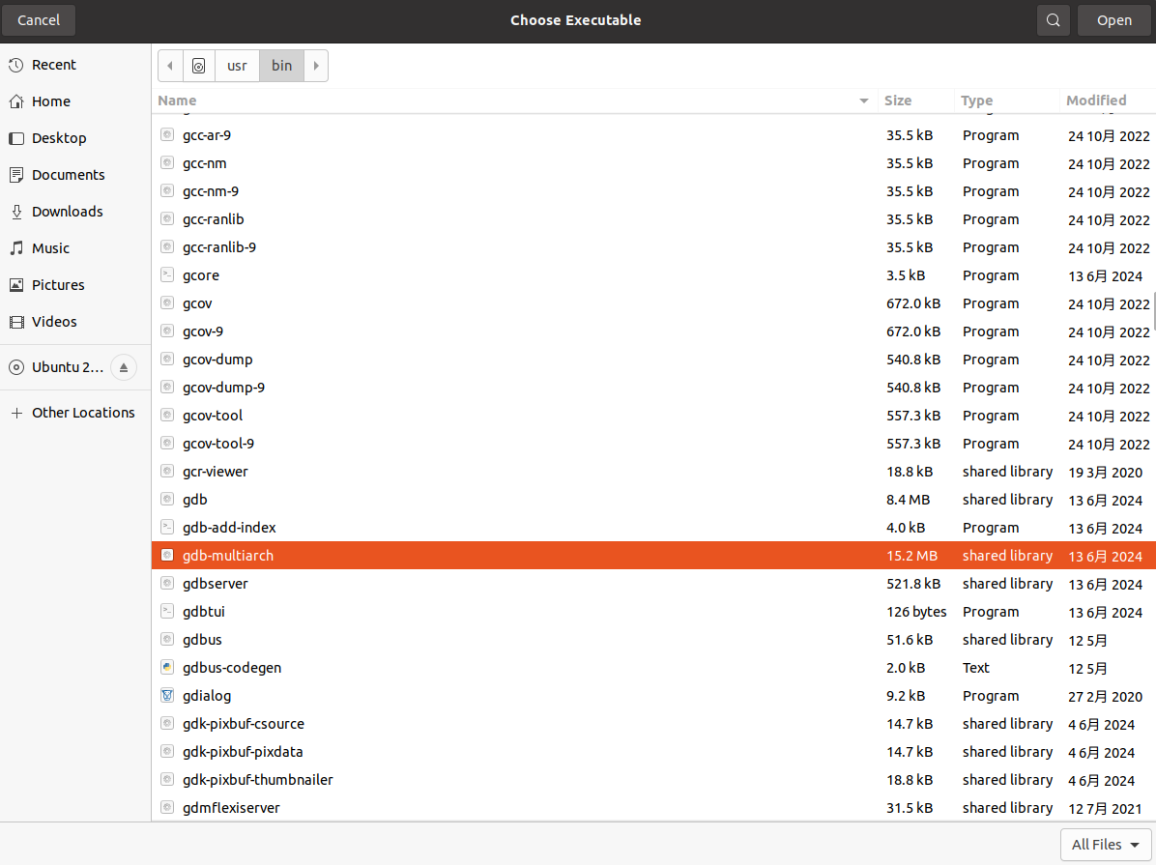Select the gcov-dump-9 file
The width and height of the screenshot is (1156, 865).
(653, 388)
